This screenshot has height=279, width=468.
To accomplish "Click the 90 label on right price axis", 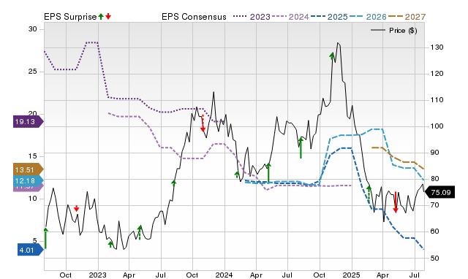I will (x=435, y=153).
